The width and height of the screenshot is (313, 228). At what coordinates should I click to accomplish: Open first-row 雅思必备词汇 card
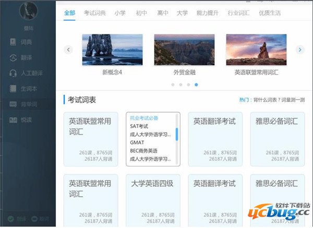[x=278, y=139]
